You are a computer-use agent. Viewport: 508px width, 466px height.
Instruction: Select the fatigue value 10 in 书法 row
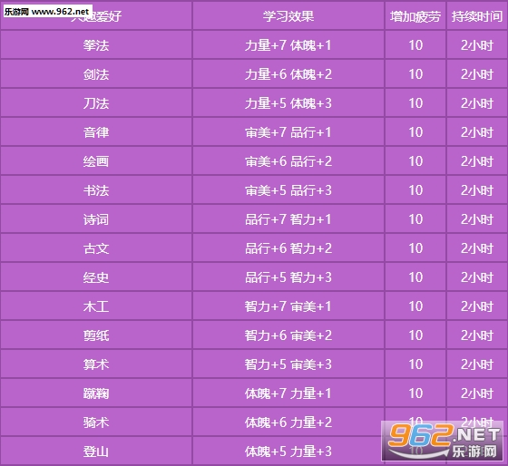tap(415, 189)
